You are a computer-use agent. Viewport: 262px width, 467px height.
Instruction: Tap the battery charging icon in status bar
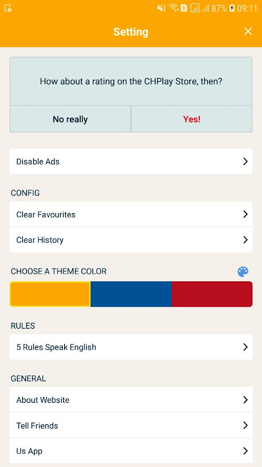(x=232, y=8)
